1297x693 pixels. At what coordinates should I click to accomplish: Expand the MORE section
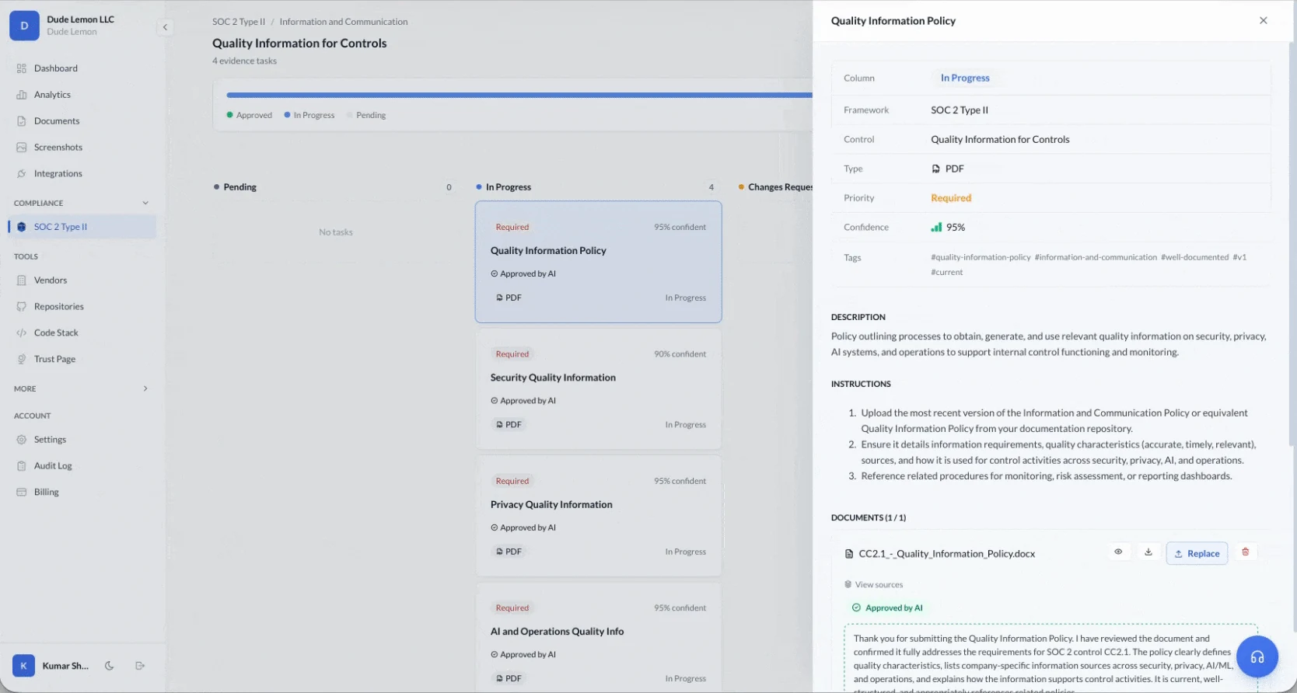pos(145,388)
